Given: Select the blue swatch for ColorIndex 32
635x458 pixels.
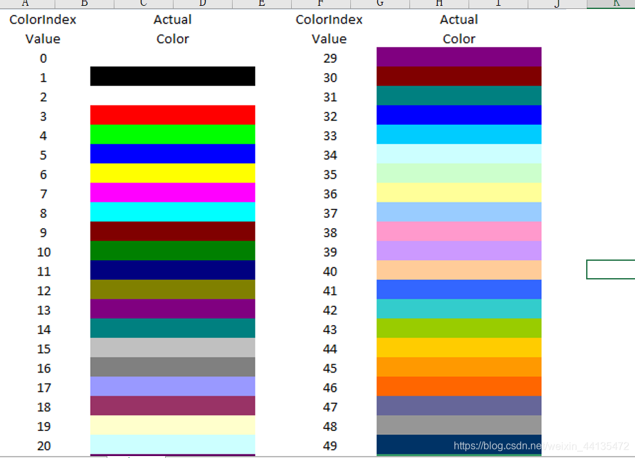Looking at the screenshot, I should [459, 115].
